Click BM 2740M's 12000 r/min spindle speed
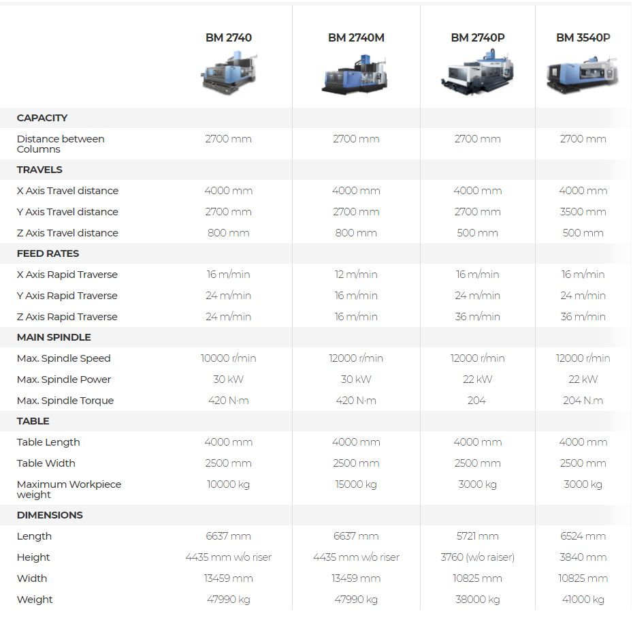Screen dimensions: 633x620 click(356, 358)
